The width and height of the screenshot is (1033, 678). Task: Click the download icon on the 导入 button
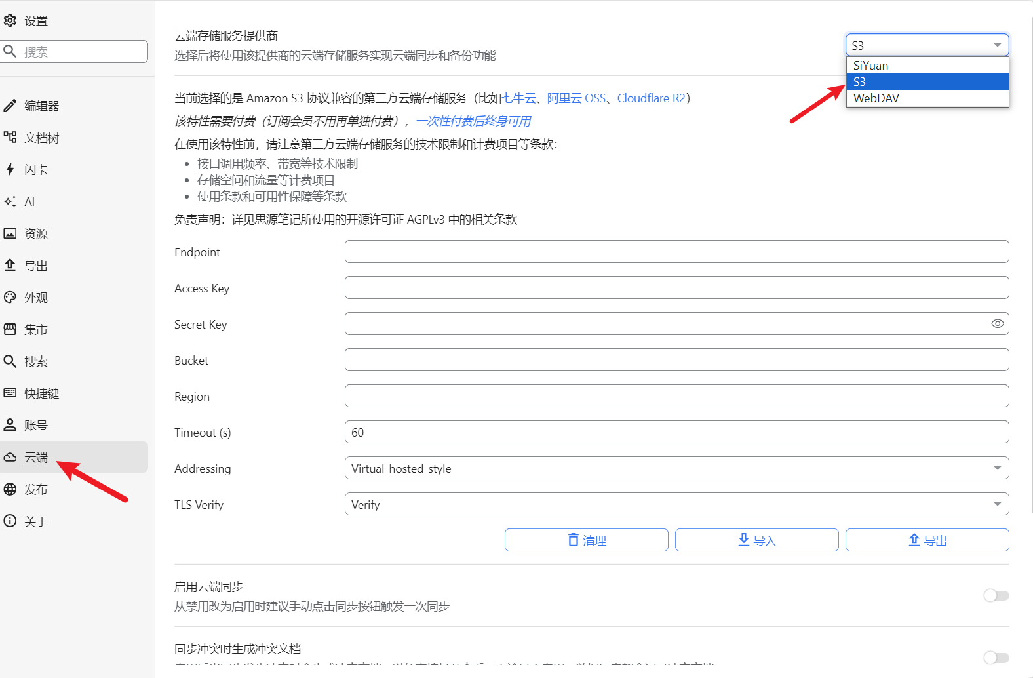point(744,540)
